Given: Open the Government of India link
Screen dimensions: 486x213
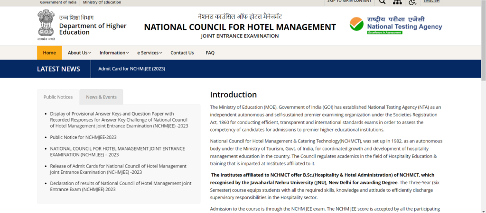Looking at the screenshot, I should coord(58,2).
